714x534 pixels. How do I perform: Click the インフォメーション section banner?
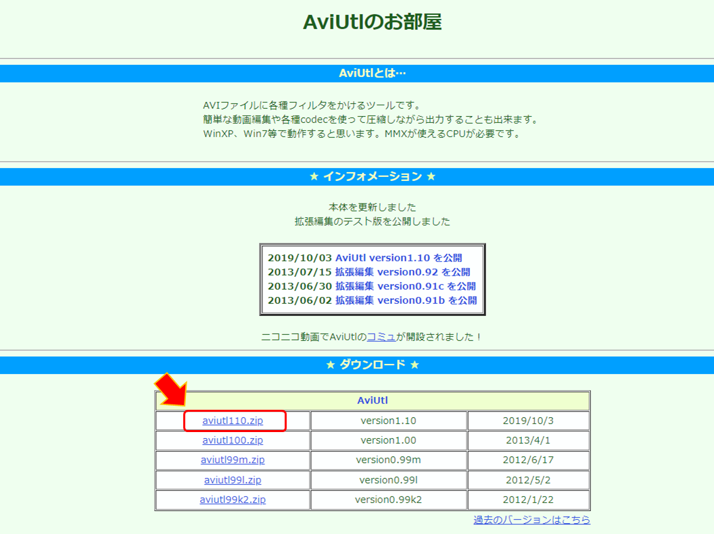[357, 176]
